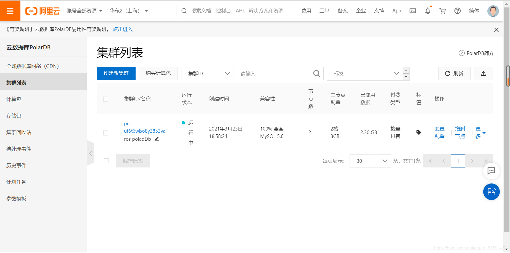Open 参数模板 in the sidebar
510x253 pixels.
(x=43, y=198)
